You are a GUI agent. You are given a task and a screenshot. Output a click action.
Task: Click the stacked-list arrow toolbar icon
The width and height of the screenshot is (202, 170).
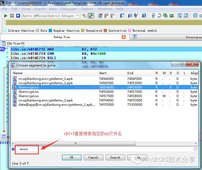click(144, 16)
